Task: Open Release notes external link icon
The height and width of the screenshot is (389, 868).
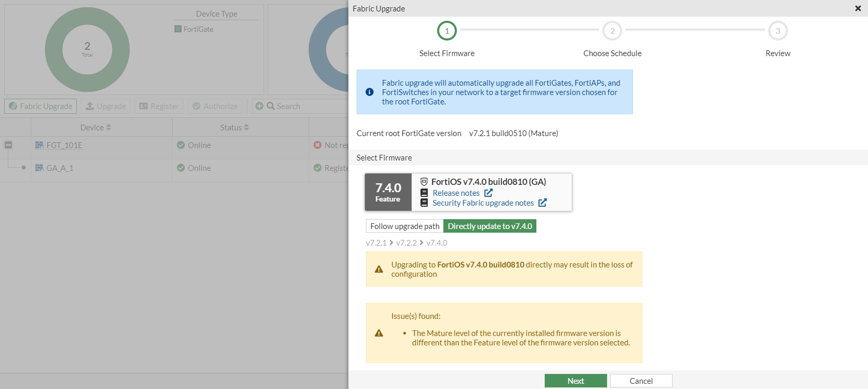Action: 488,193
